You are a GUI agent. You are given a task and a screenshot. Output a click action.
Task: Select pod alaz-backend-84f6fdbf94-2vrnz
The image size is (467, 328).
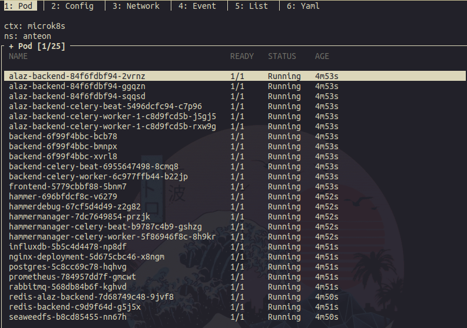point(235,76)
